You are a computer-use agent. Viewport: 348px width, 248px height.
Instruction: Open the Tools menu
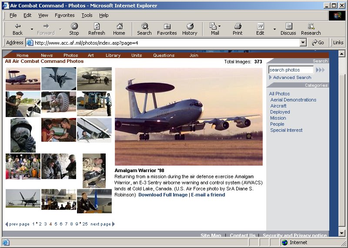tap(87, 15)
